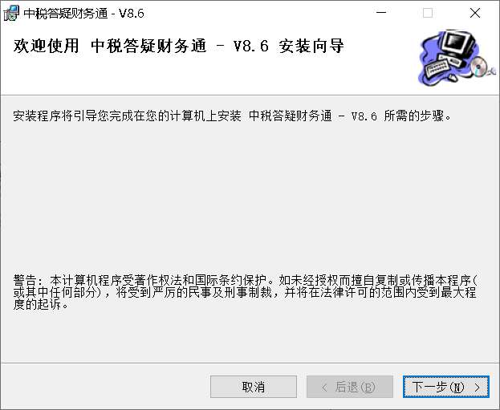Click the keyboard in the banner illustration
The height and width of the screenshot is (410, 500).
437,67
